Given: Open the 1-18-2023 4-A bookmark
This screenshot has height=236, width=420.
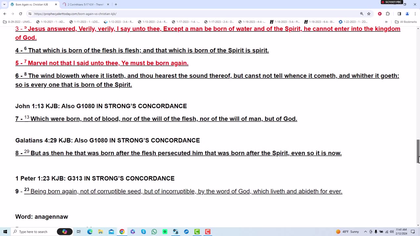Looking at the screenshot, I should click(252, 22).
